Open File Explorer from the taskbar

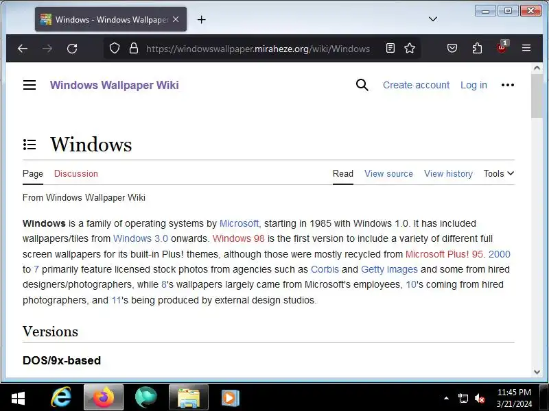coord(189,397)
